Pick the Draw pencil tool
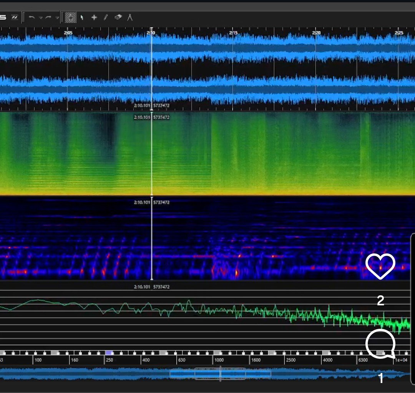 tap(106, 17)
